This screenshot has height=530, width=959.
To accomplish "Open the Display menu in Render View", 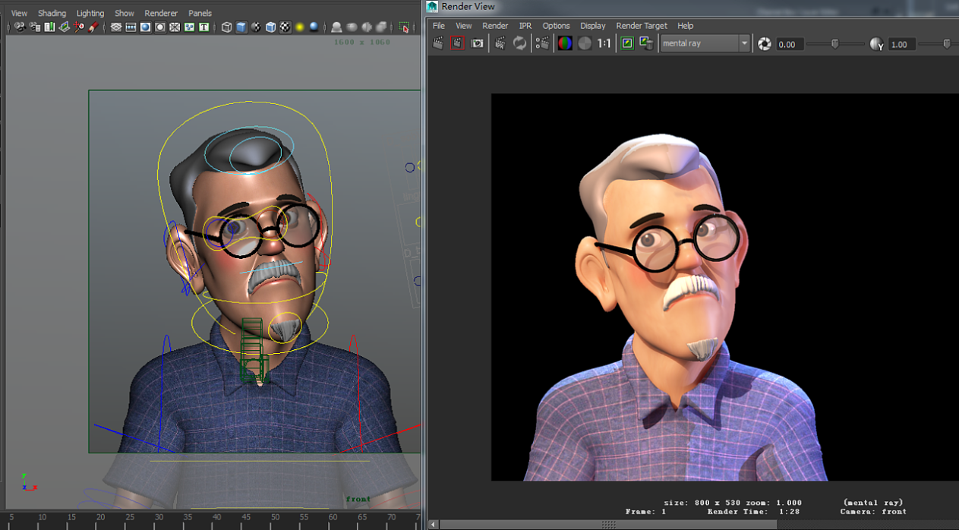I will tap(593, 26).
